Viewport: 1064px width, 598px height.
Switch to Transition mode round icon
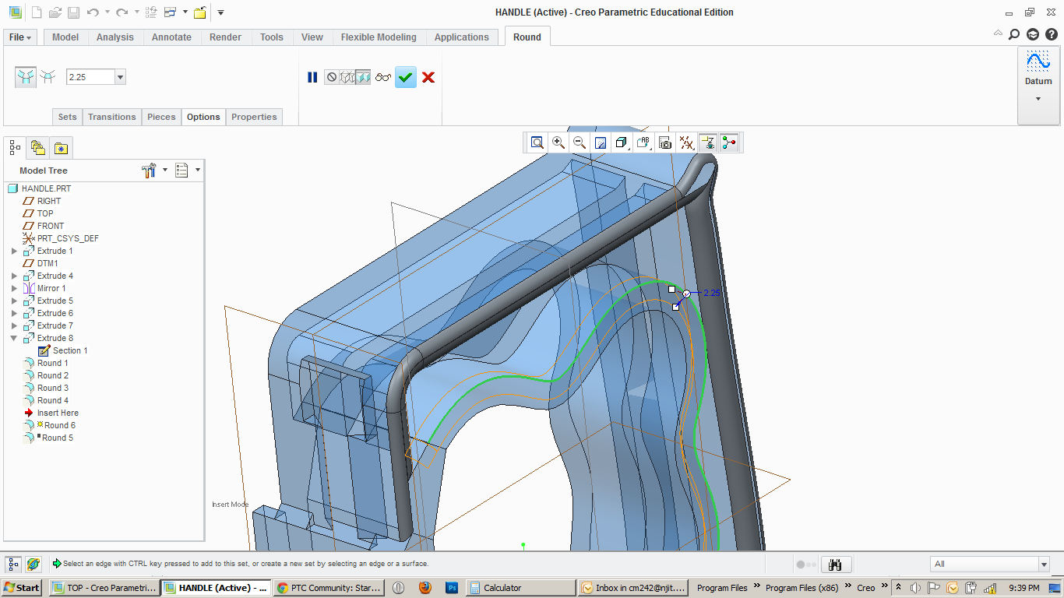[48, 76]
